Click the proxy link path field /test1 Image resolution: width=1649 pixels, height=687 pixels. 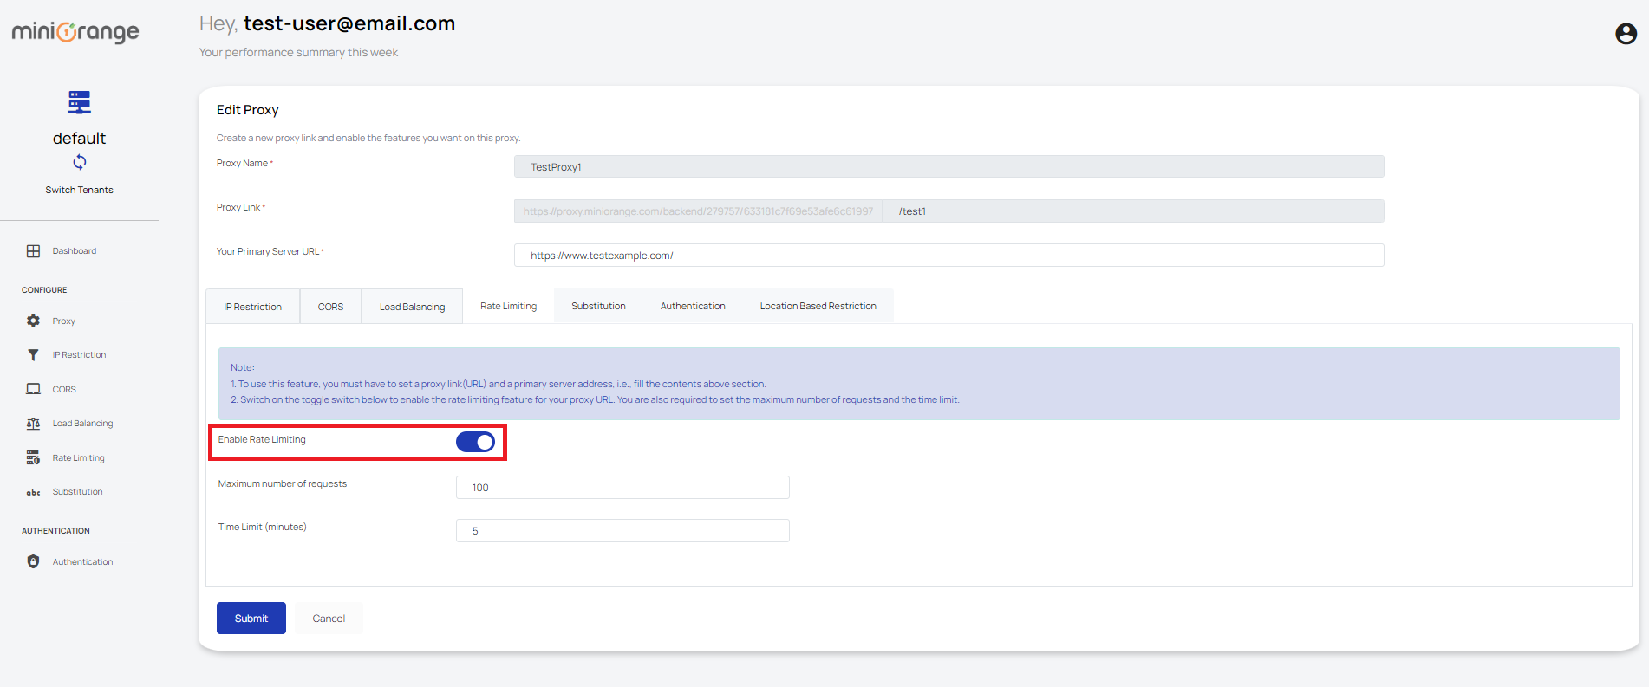pyautogui.click(x=1133, y=211)
